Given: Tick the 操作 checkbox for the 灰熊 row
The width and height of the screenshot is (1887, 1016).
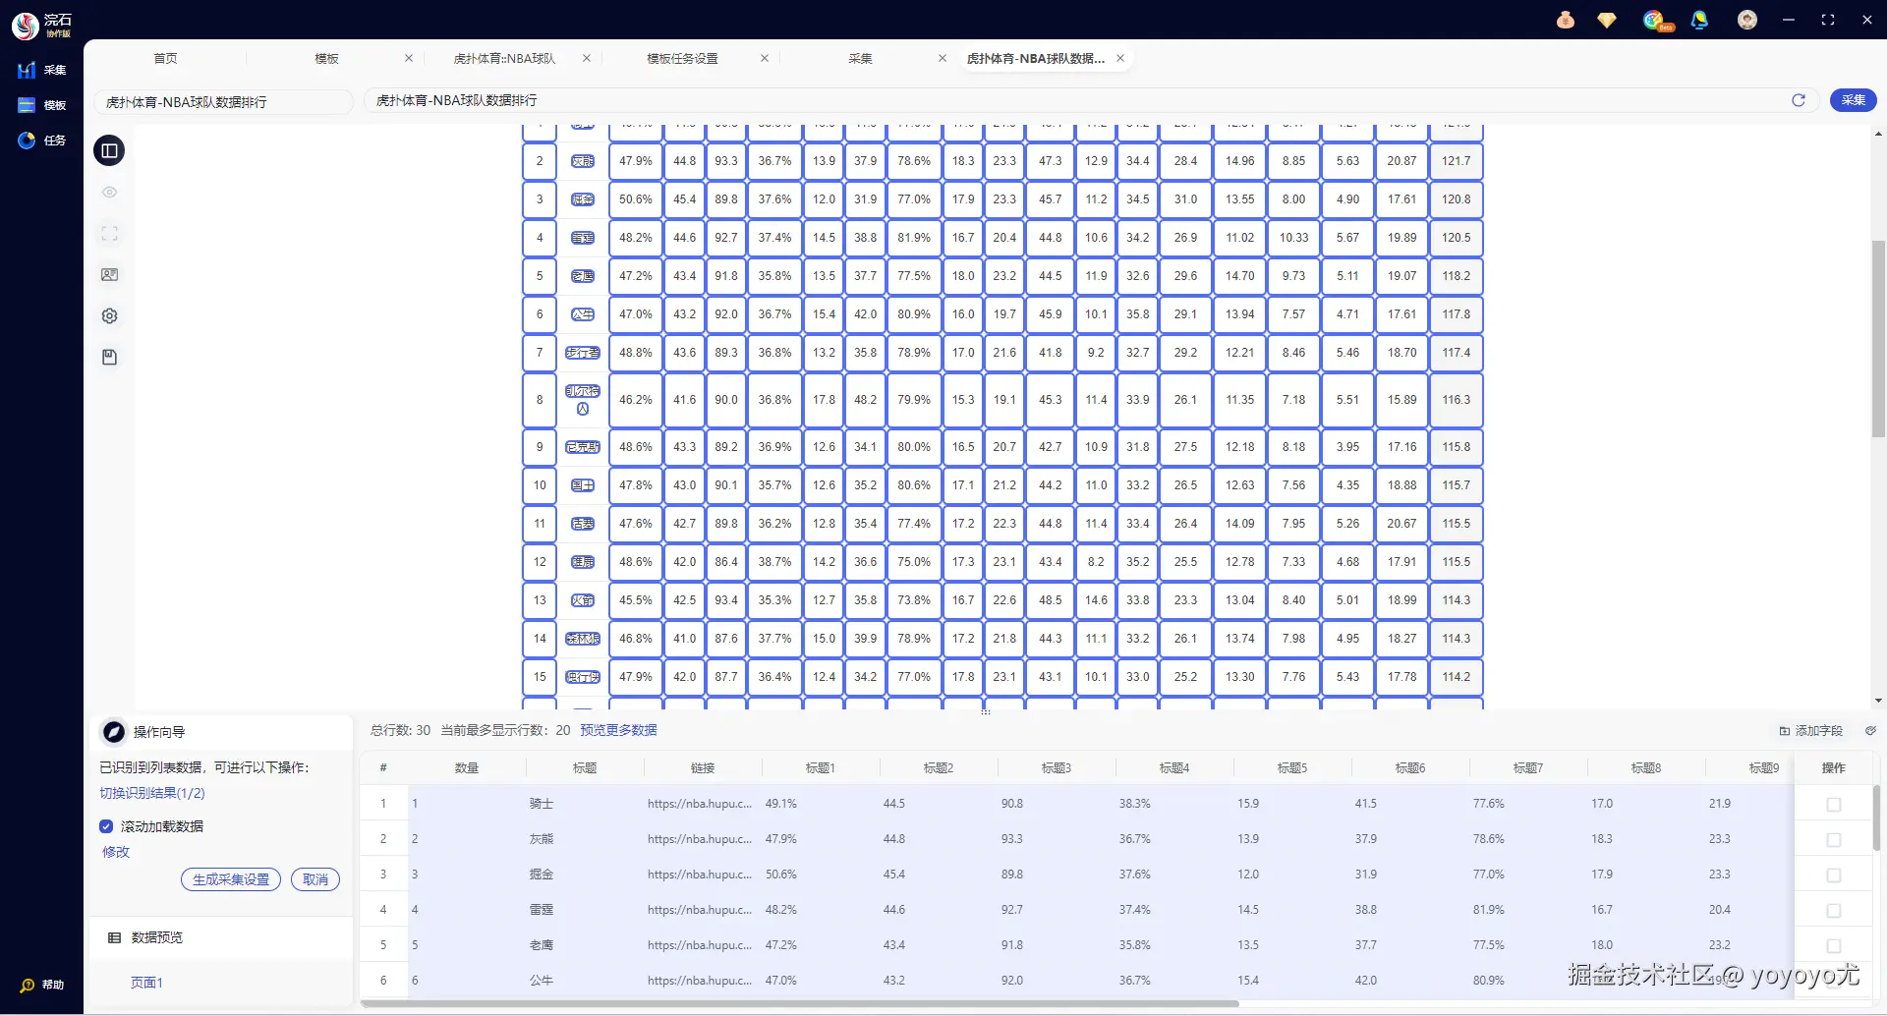Looking at the screenshot, I should (x=1834, y=840).
